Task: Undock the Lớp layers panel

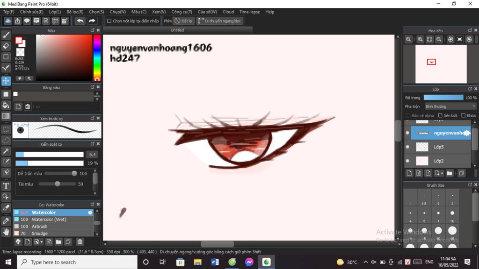Action: tap(470, 89)
